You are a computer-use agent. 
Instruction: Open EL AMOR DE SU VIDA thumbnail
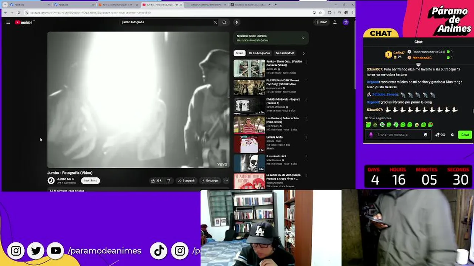[249, 181]
